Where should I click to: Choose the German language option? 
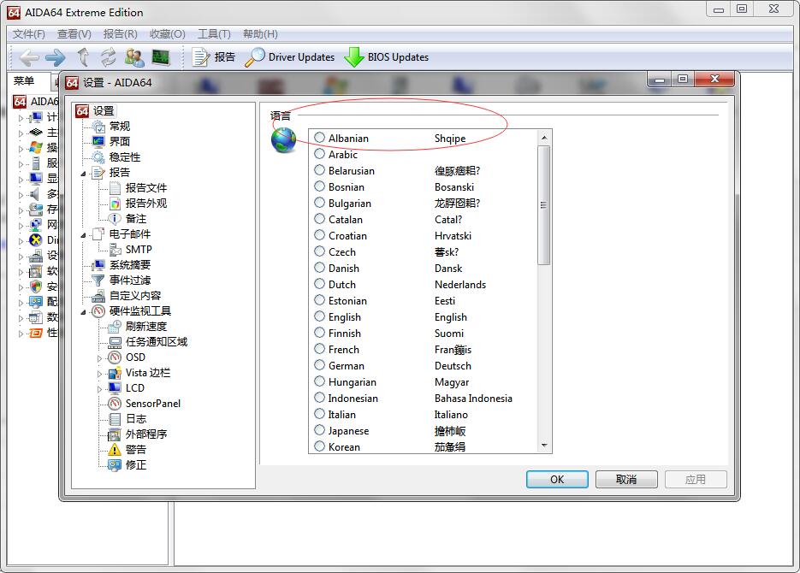tap(319, 366)
